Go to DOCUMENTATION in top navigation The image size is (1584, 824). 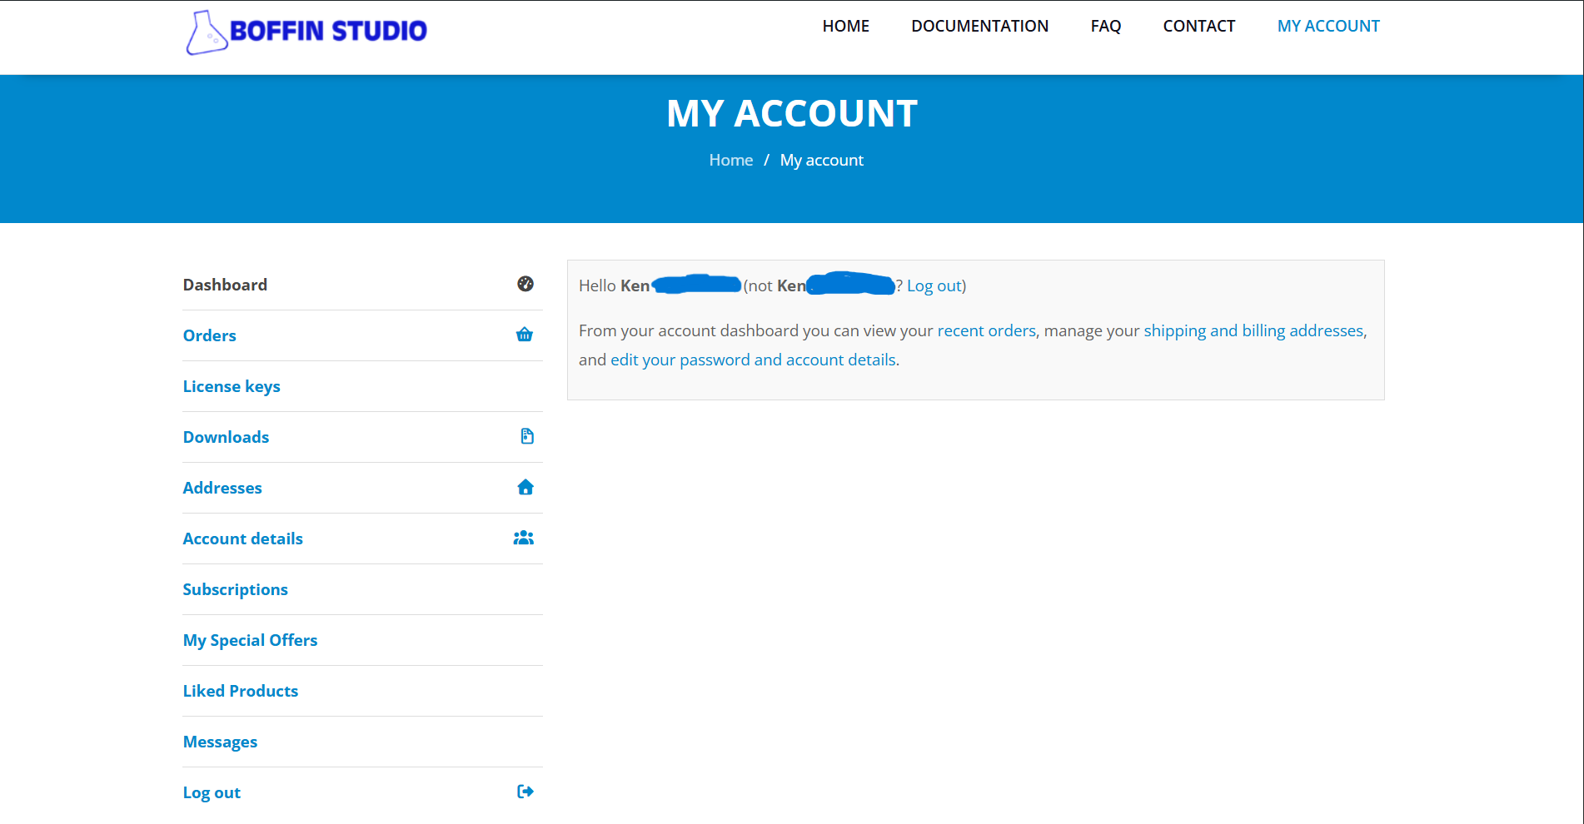point(979,26)
